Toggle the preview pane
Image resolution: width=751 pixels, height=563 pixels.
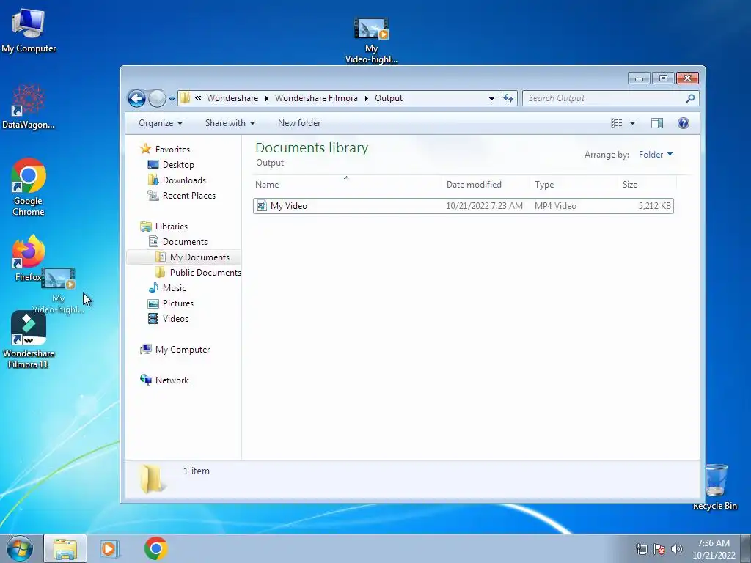(x=657, y=123)
